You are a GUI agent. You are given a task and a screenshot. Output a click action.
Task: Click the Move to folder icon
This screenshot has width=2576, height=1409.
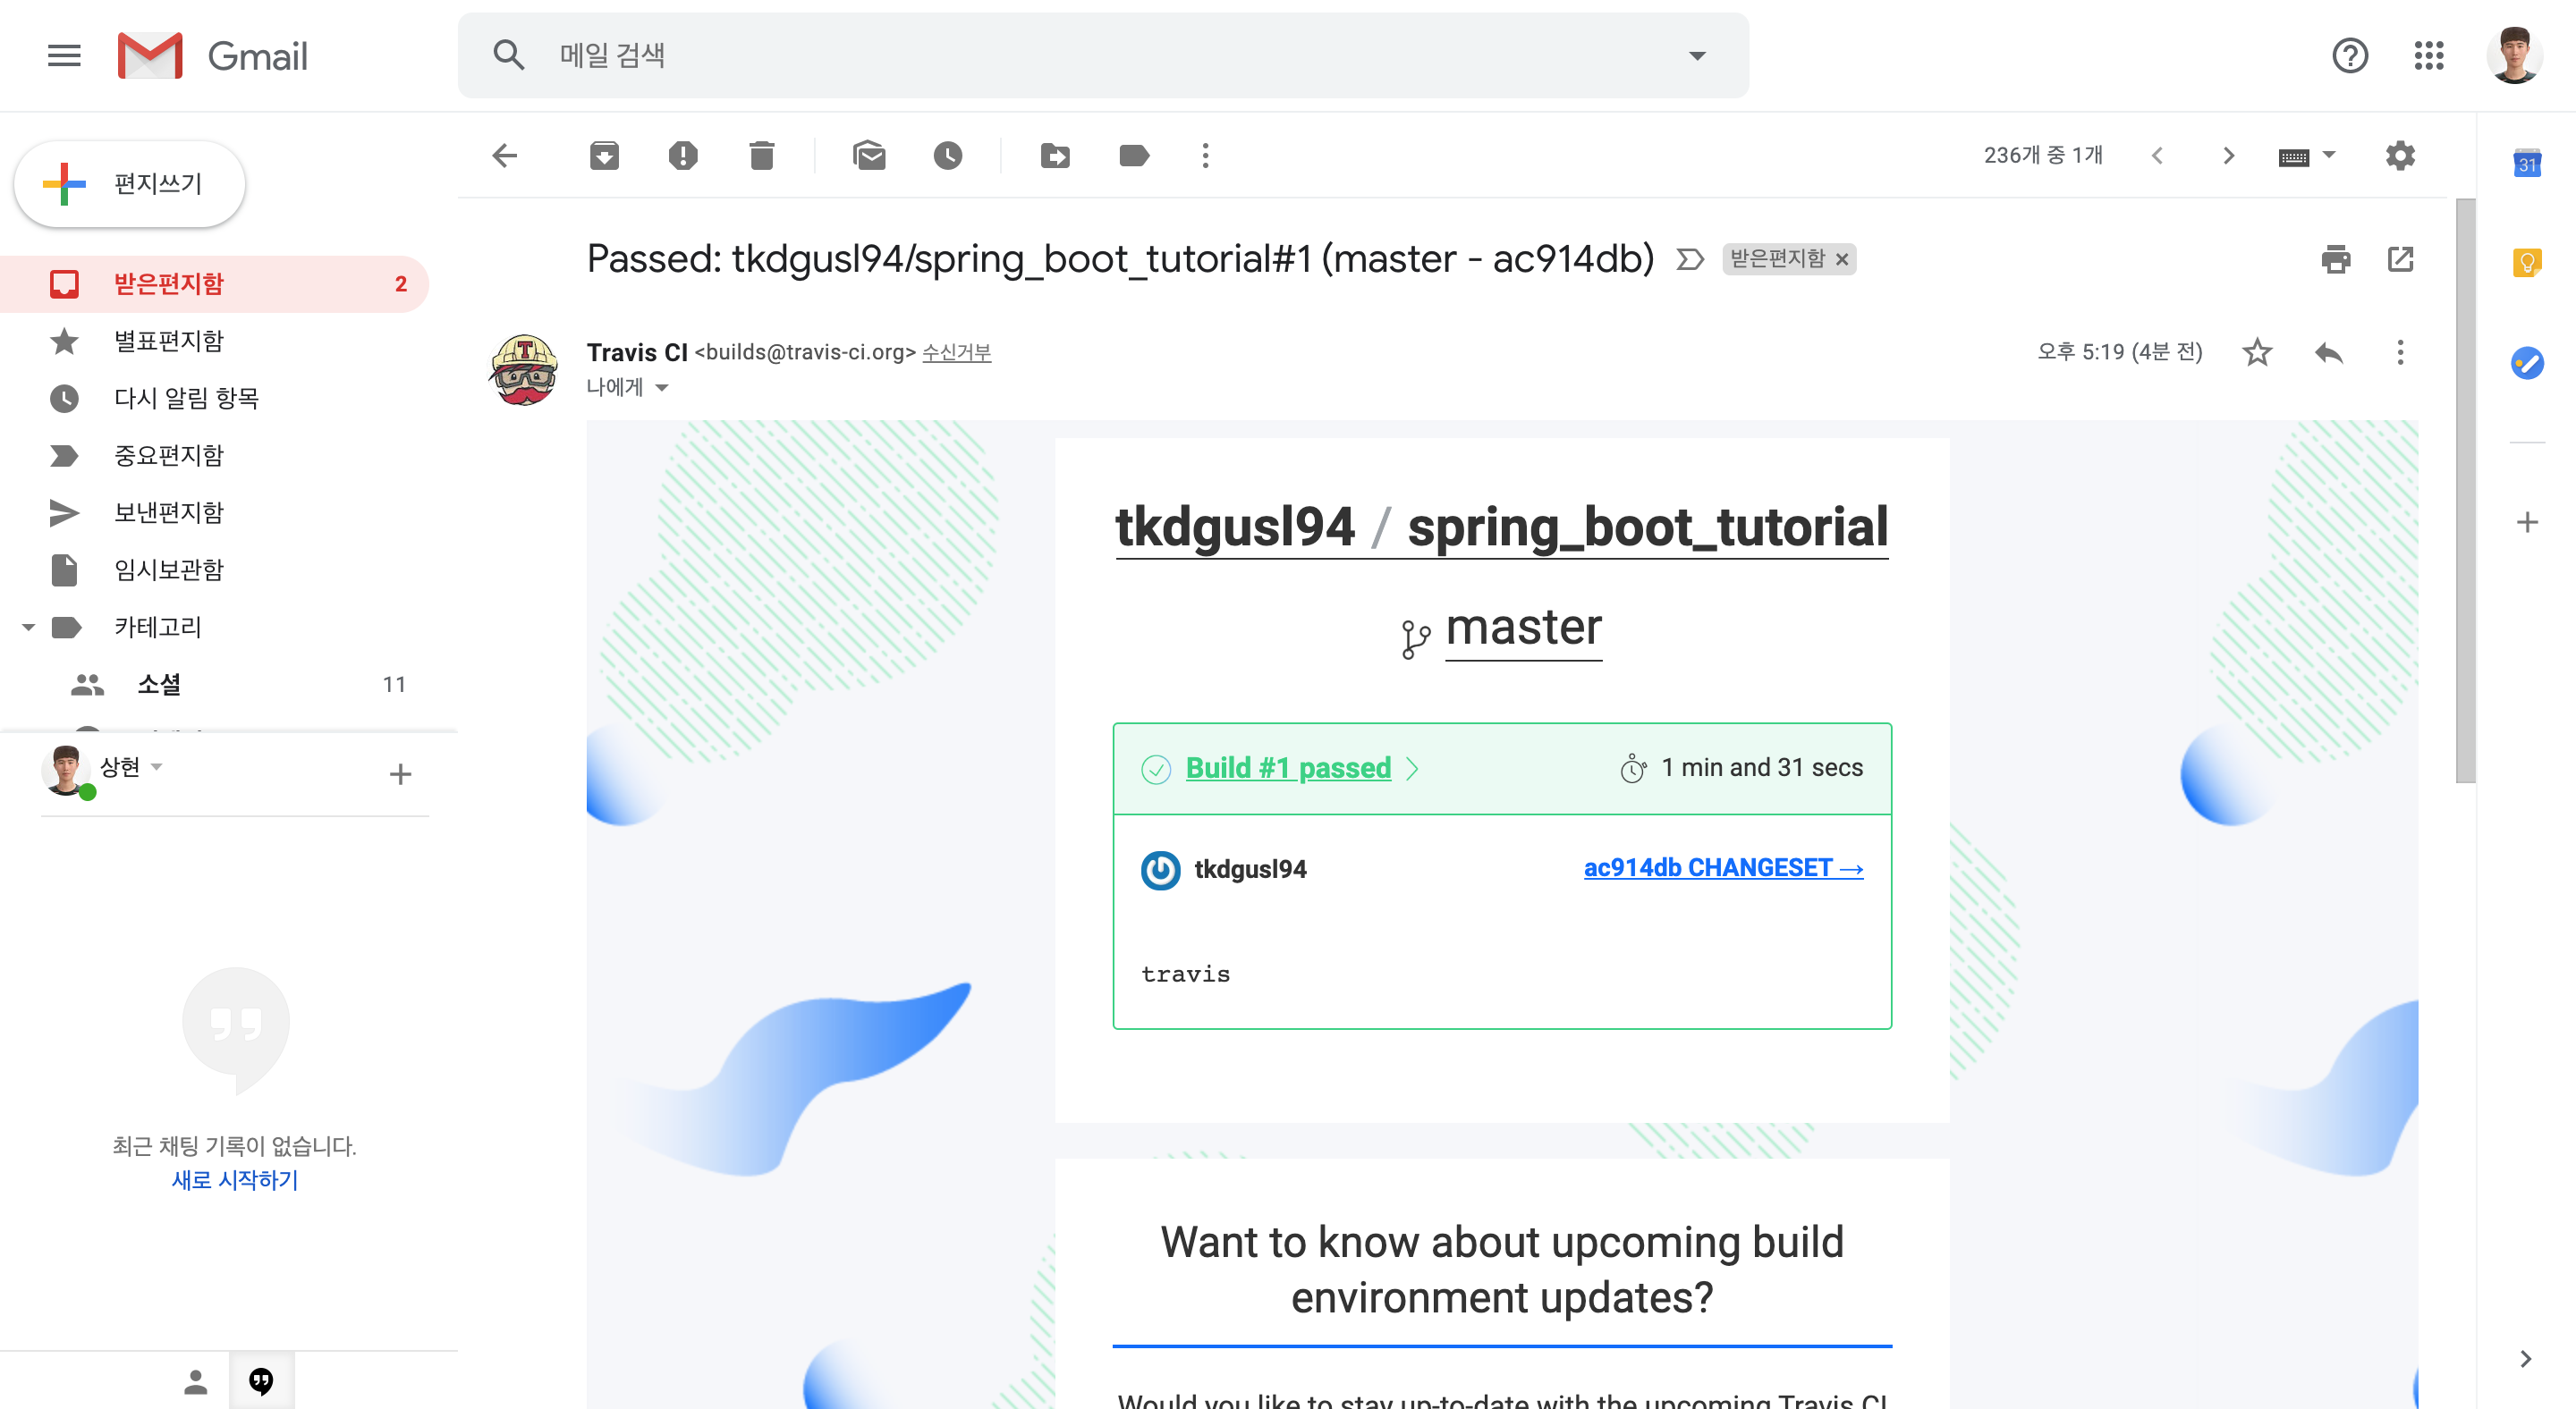pos(1055,155)
